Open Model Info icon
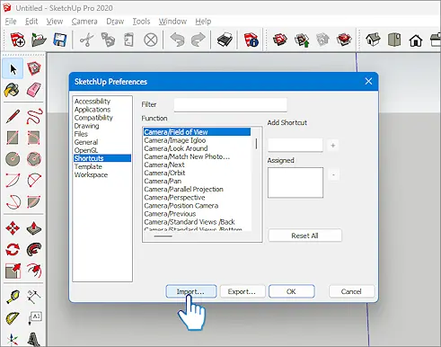 point(251,40)
